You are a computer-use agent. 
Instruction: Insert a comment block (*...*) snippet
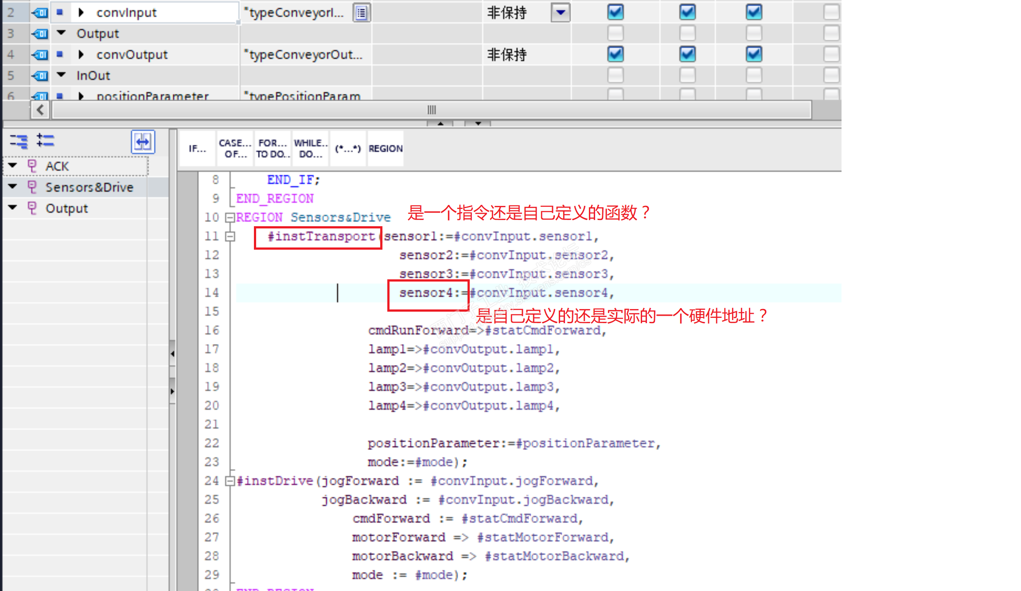(x=348, y=148)
